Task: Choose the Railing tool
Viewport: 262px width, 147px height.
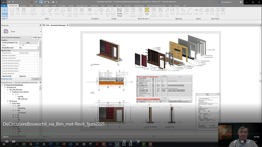Action: pyautogui.click(x=90, y=11)
